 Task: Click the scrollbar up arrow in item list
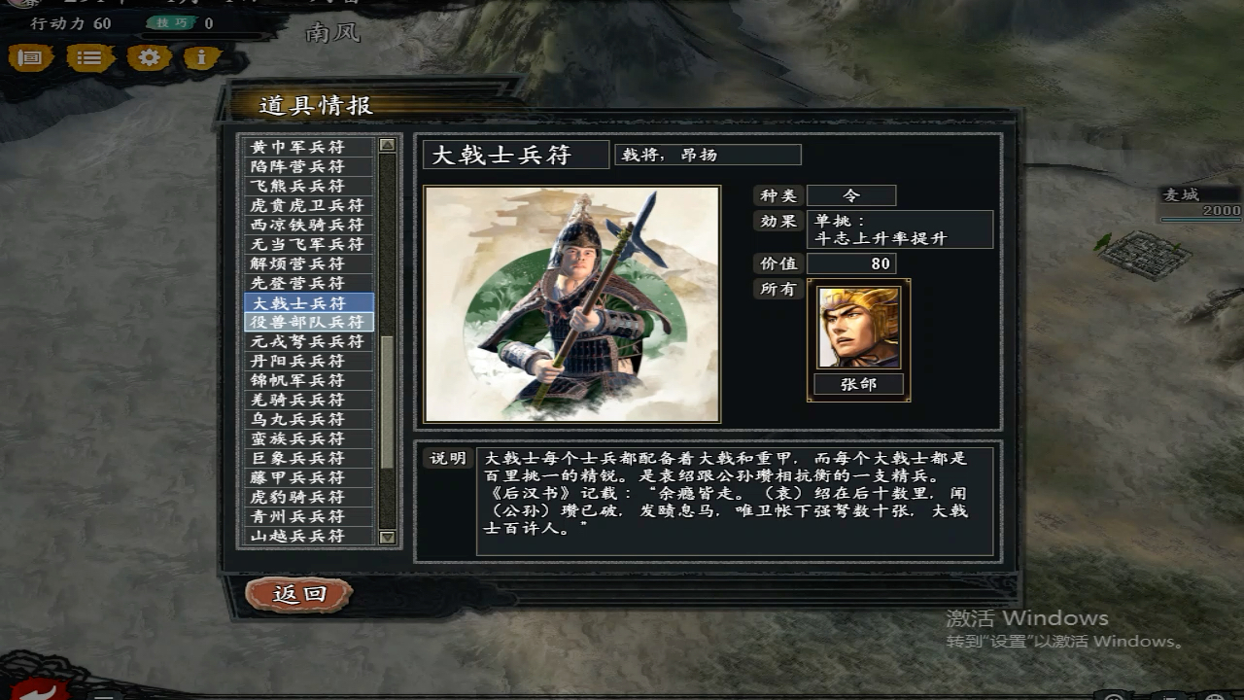[388, 145]
